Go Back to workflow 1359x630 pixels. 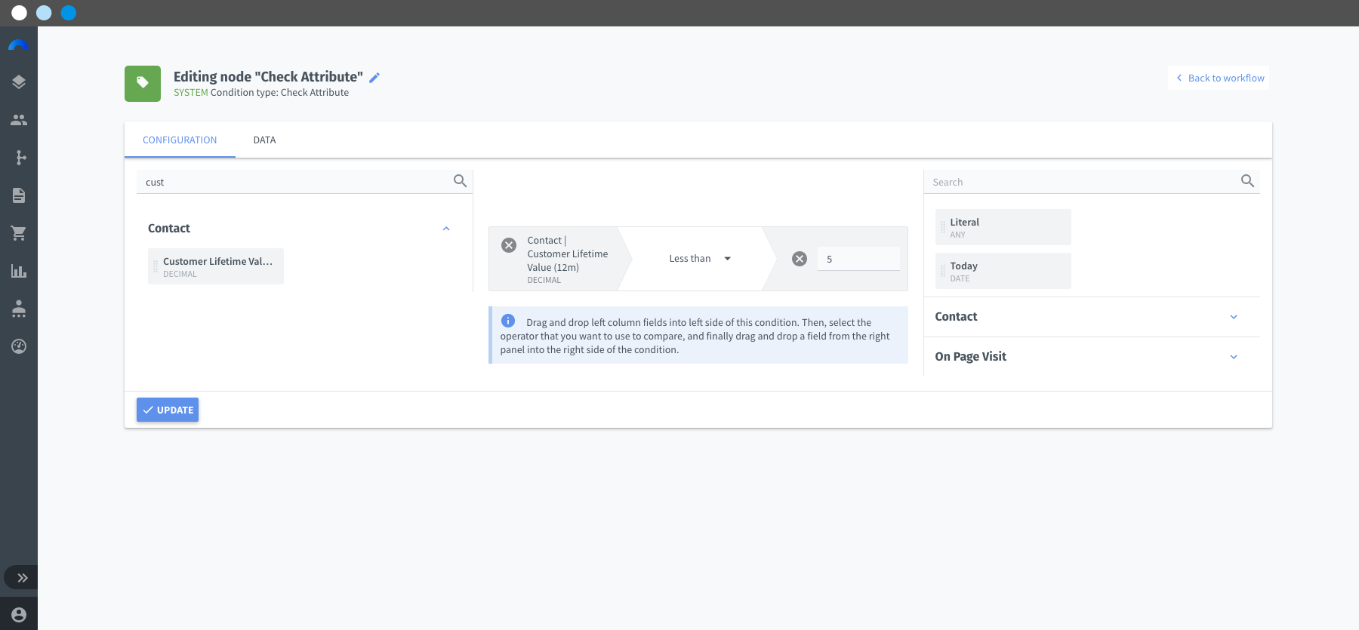[x=1219, y=78]
